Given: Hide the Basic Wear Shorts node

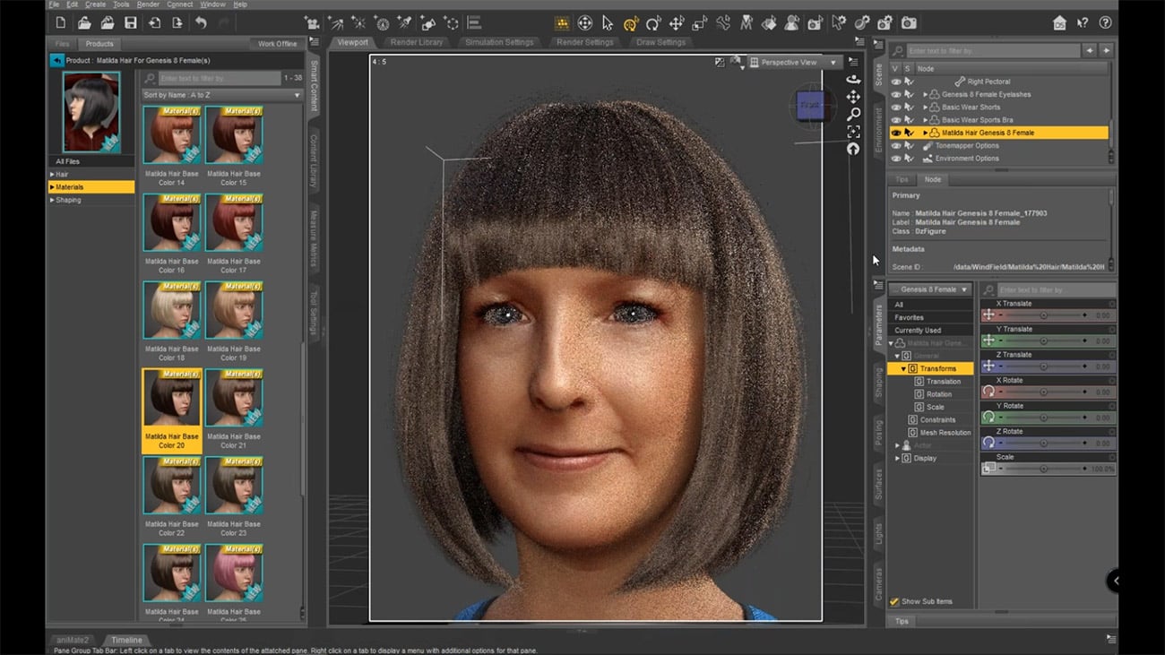Looking at the screenshot, I should click(x=896, y=107).
